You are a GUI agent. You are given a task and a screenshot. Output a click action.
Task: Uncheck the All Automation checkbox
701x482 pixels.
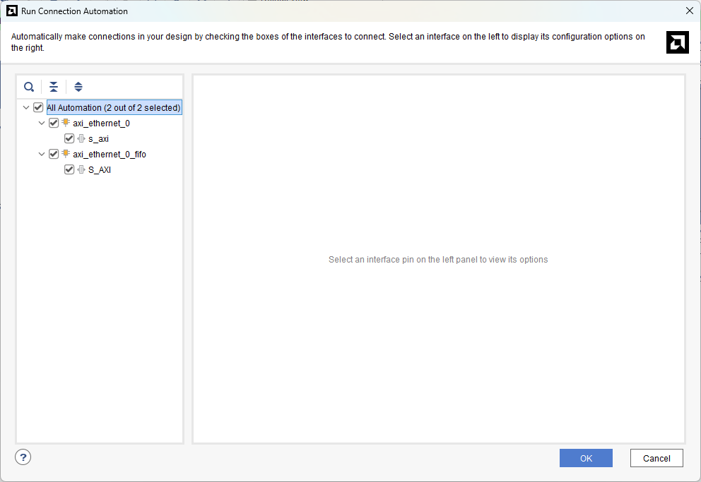38,108
